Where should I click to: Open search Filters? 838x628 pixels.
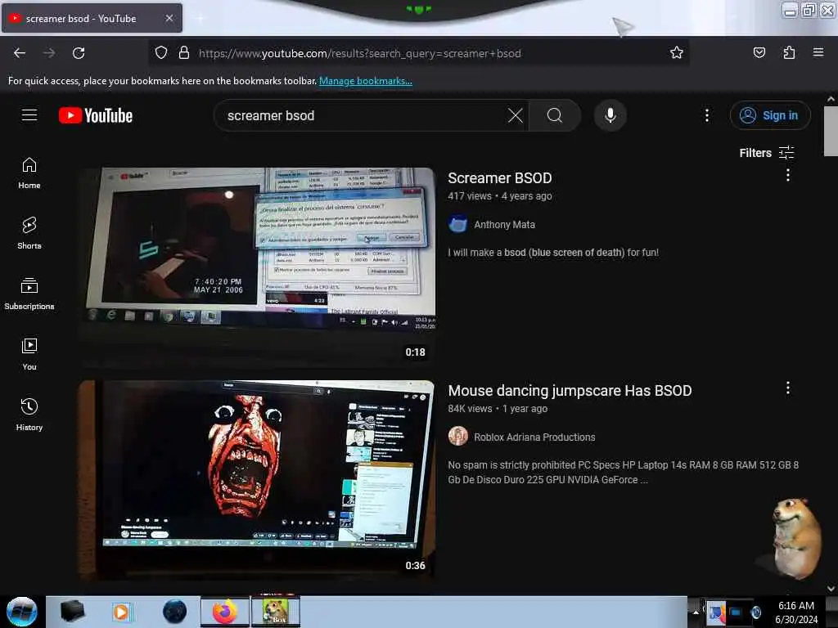pyautogui.click(x=766, y=153)
